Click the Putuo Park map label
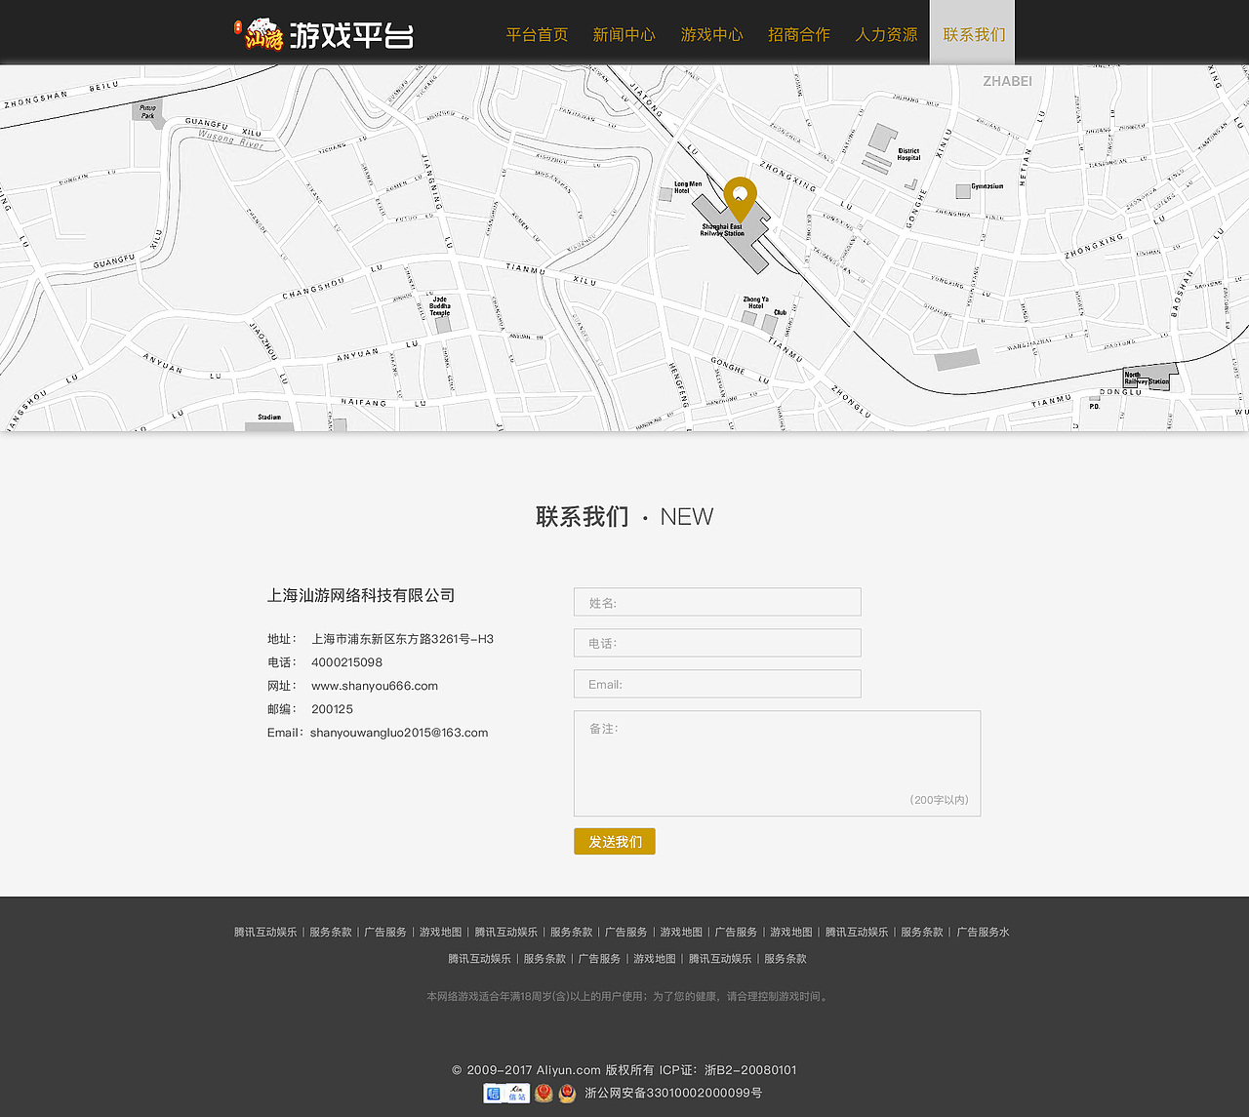Viewport: 1249px width, 1117px height. pyautogui.click(x=147, y=111)
